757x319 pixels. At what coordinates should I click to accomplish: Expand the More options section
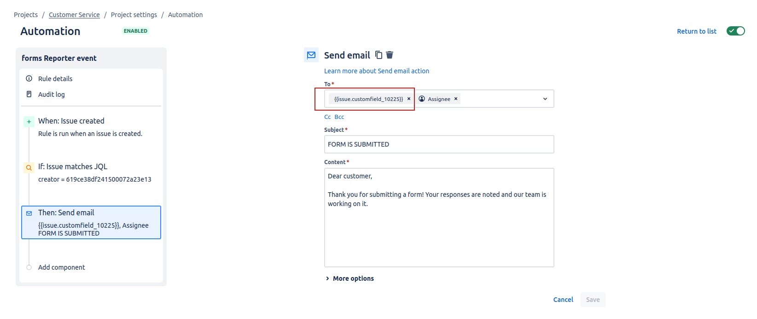(350, 278)
